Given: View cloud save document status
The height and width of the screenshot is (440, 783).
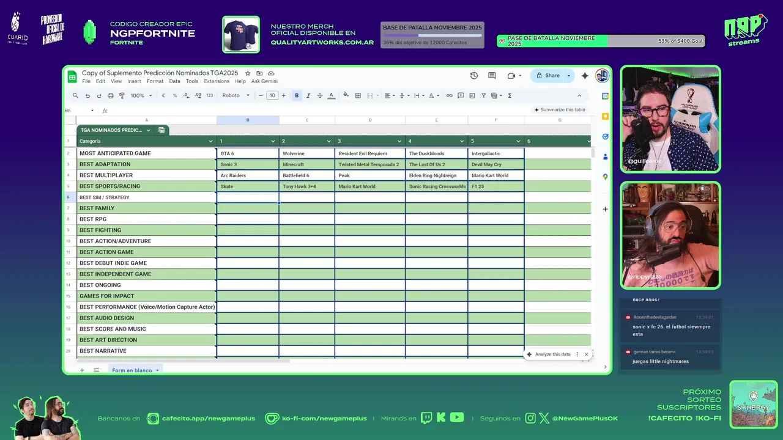Looking at the screenshot, I should pos(271,73).
